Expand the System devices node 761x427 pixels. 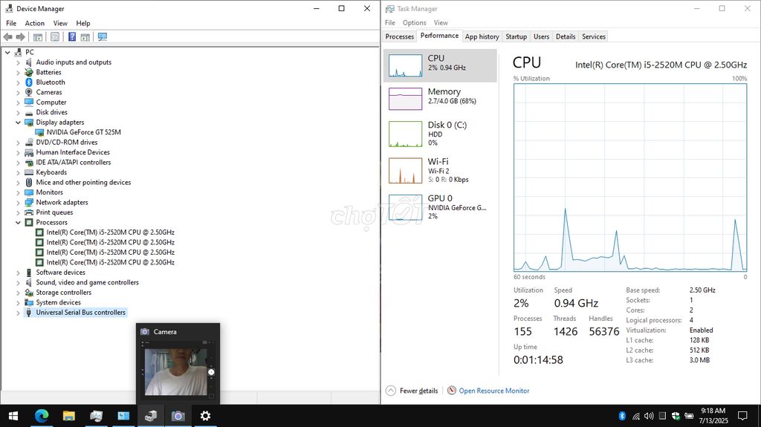tap(18, 303)
